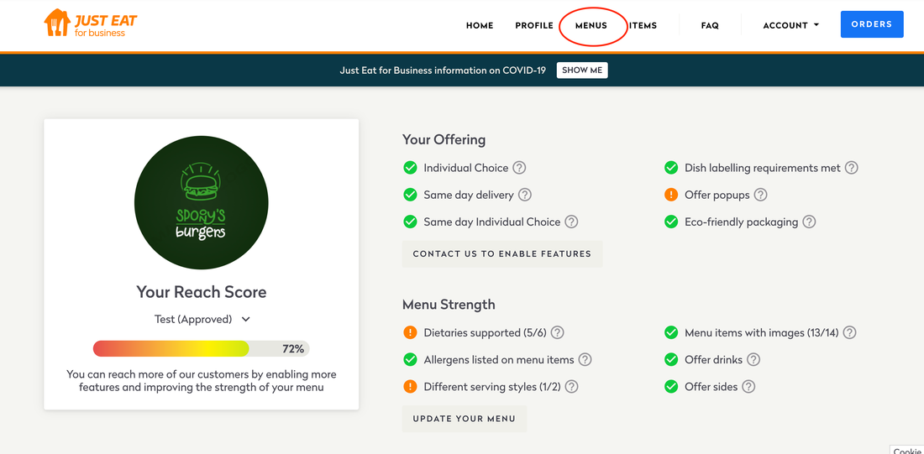Viewport: 924px width, 454px height.
Task: Click green check beside Menu items with images
Action: [x=671, y=332]
